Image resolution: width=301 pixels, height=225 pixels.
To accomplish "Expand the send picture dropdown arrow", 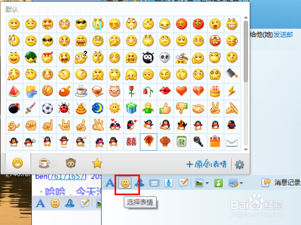I will point(207,183).
